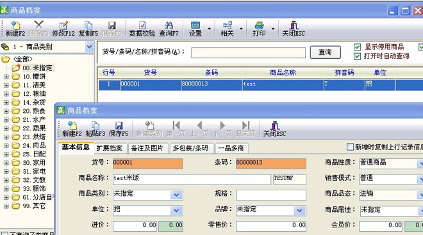
Task: Toggle 新增时复制上行记录信息 checkbox
Action: tap(350, 147)
